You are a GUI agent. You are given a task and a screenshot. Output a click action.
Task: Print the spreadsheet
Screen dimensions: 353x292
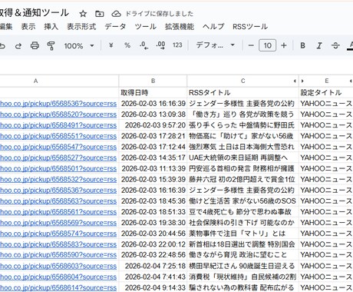click(x=35, y=46)
